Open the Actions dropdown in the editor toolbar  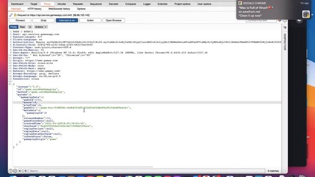coord(40,27)
